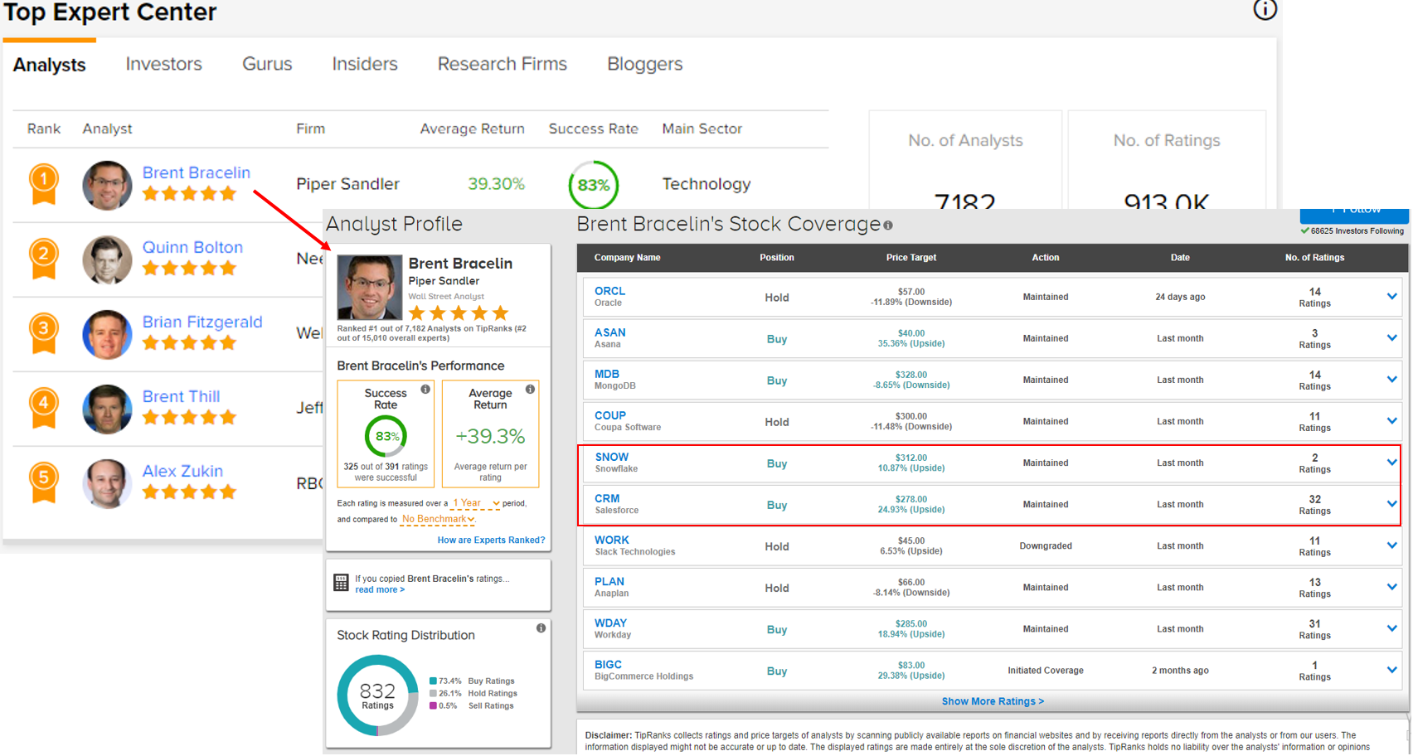Image resolution: width=1413 pixels, height=756 pixels.
Task: Click info icon beside Stock Coverage heading
Action: click(x=888, y=225)
